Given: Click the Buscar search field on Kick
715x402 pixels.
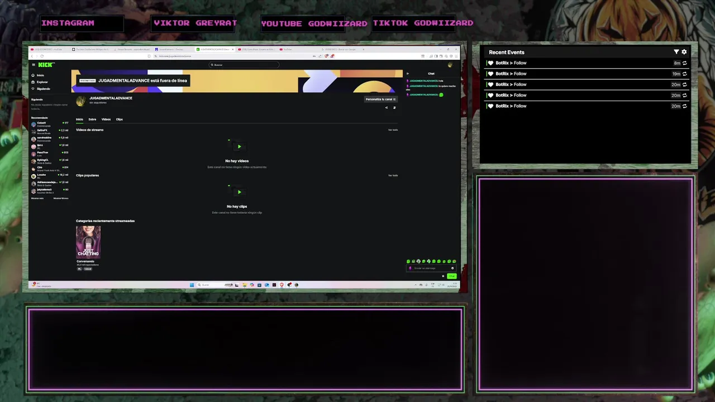Looking at the screenshot, I should click(244, 65).
